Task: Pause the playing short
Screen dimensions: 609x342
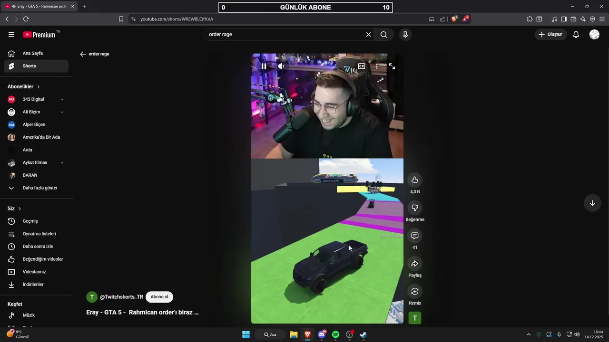Action: [x=264, y=66]
